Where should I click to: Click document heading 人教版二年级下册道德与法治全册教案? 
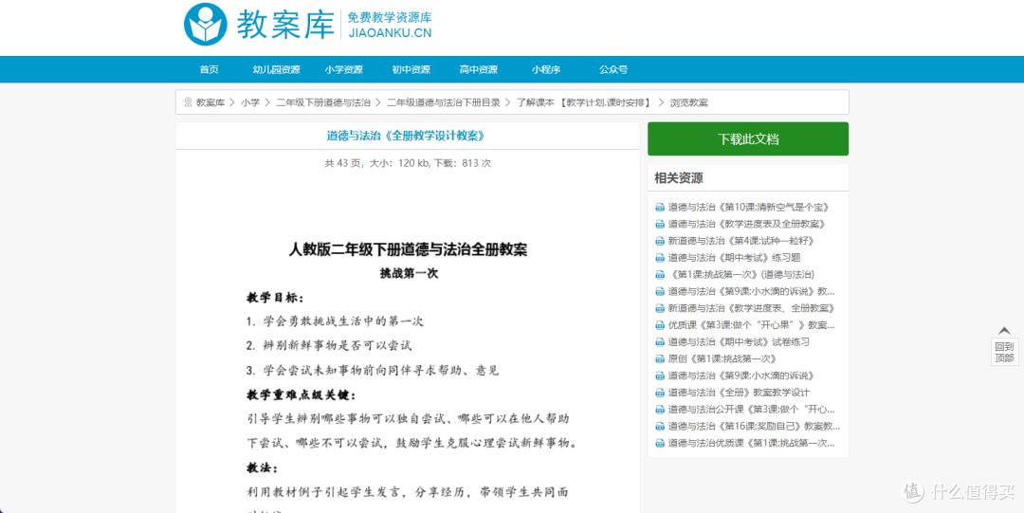pyautogui.click(x=408, y=250)
